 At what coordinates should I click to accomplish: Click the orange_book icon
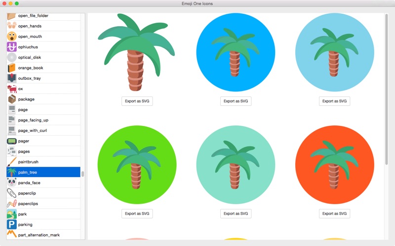pyautogui.click(x=11, y=68)
